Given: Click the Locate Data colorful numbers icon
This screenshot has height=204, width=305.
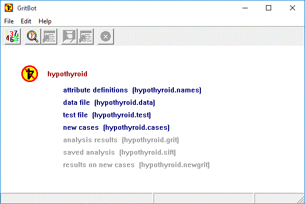Looking at the screenshot, I should tap(12, 36).
